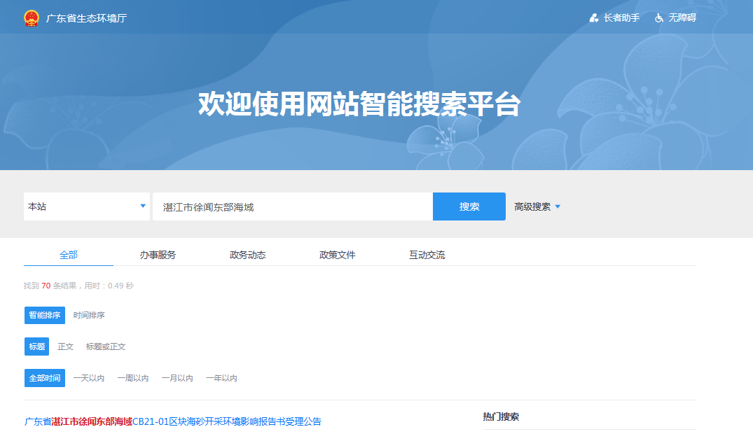Select the 政策文件 tab
Viewport: 753px width, 434px height.
337,255
